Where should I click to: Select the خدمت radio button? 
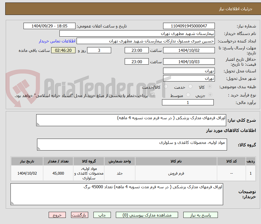pyautogui.click(x=190, y=86)
